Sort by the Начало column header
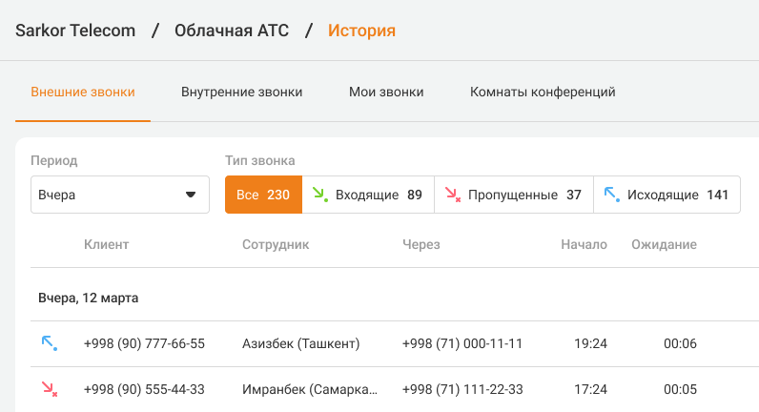 tap(584, 245)
